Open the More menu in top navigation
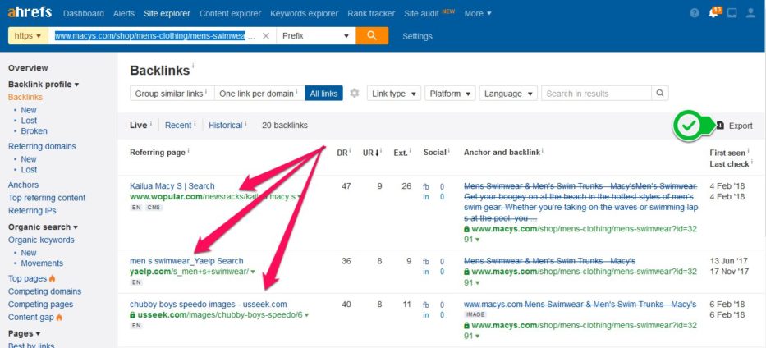Viewport: 766px width, 348px height. click(478, 14)
